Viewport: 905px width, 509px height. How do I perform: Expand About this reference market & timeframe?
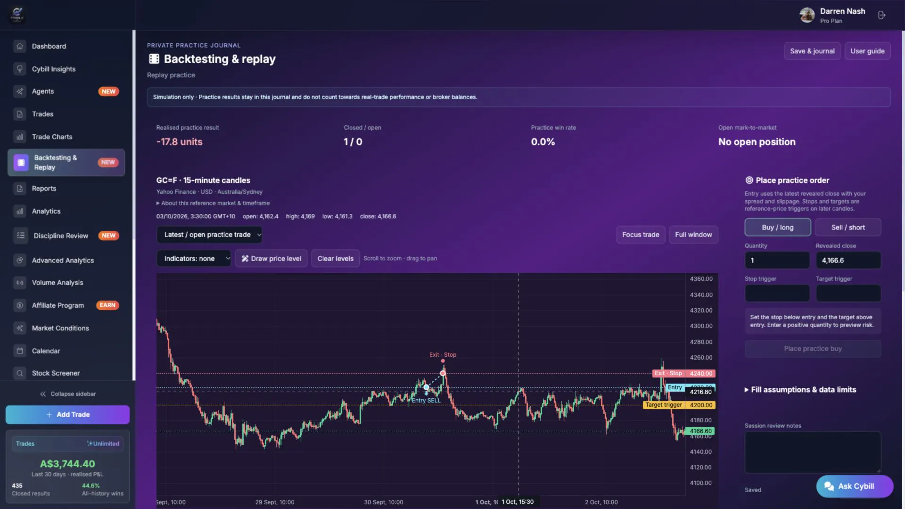[x=213, y=203]
